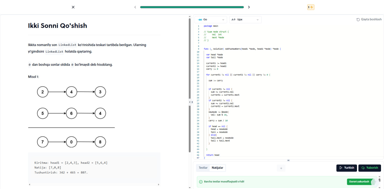Click the horizontal splitter handle below the editor
The height and width of the screenshot is (189, 384).
(288, 160)
